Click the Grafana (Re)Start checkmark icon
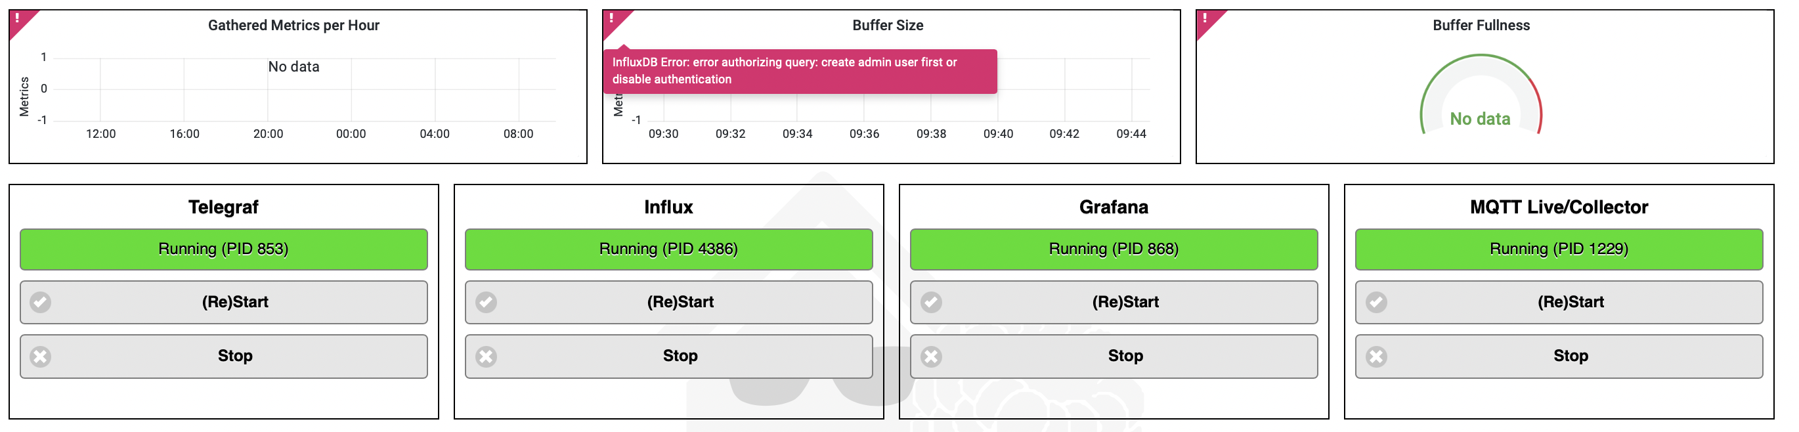Screen dimensions: 1799x432 coord(931,302)
